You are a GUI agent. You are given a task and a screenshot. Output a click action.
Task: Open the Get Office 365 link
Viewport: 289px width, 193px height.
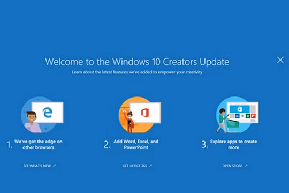[137, 166]
